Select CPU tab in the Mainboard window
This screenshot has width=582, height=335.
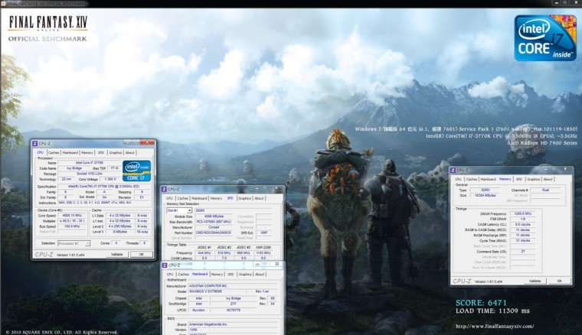170,275
